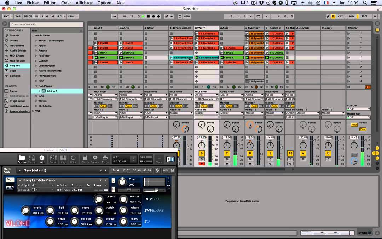Stop playback with the transport Stop button
The height and width of the screenshot is (239, 382).
148,16
